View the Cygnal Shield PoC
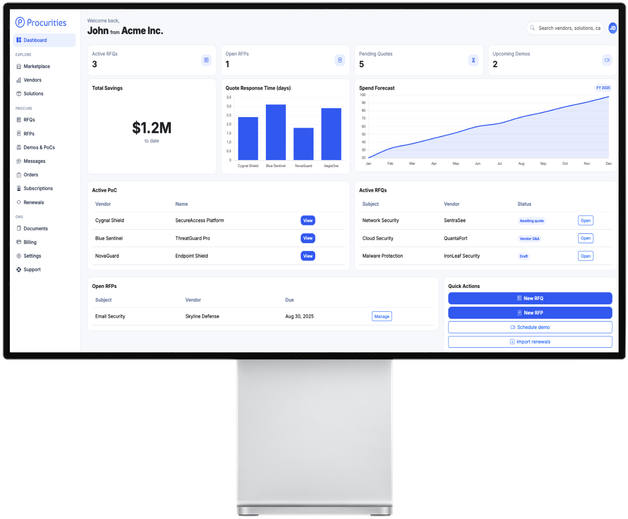The image size is (628, 519). (307, 221)
